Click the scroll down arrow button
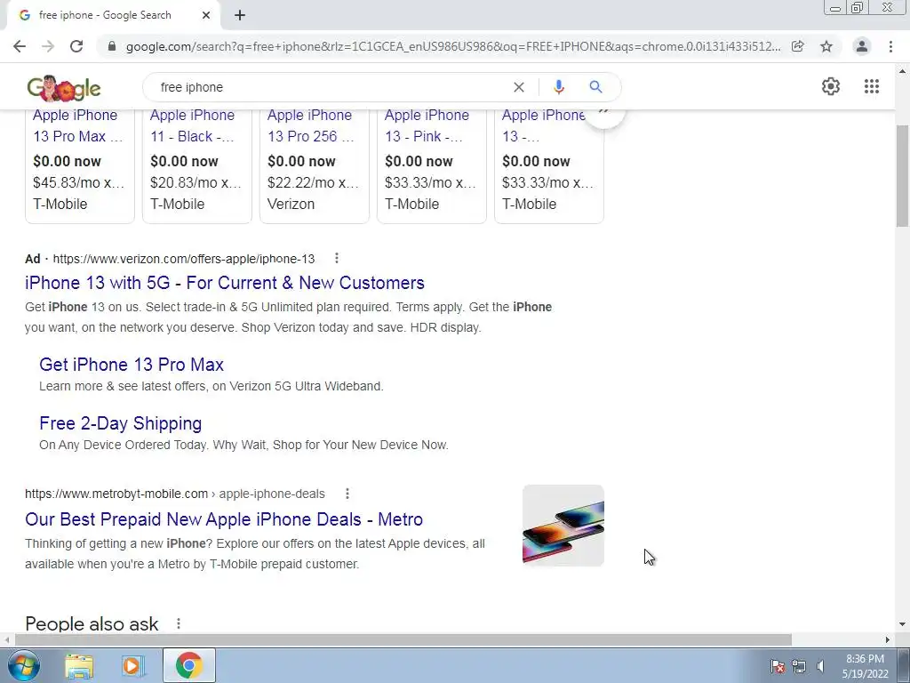 point(902,625)
